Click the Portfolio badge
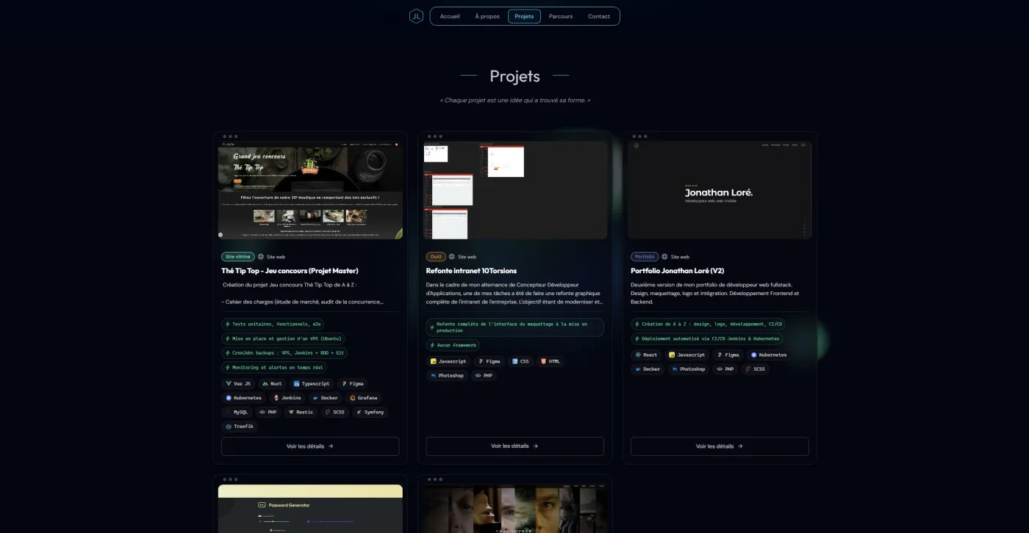1029x533 pixels. pos(645,257)
